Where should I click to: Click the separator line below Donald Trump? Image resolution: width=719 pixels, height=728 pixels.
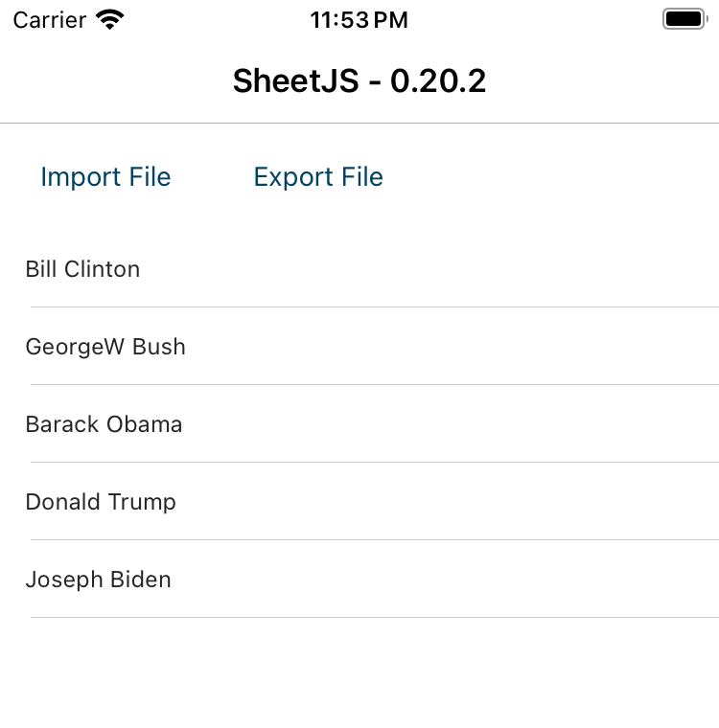(374, 540)
